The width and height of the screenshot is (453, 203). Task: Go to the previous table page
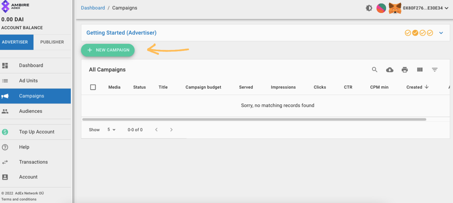pos(156,130)
